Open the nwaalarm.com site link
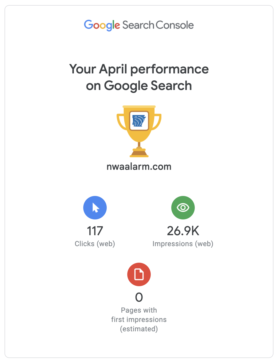The height and width of the screenshot is (362, 278). point(139,167)
